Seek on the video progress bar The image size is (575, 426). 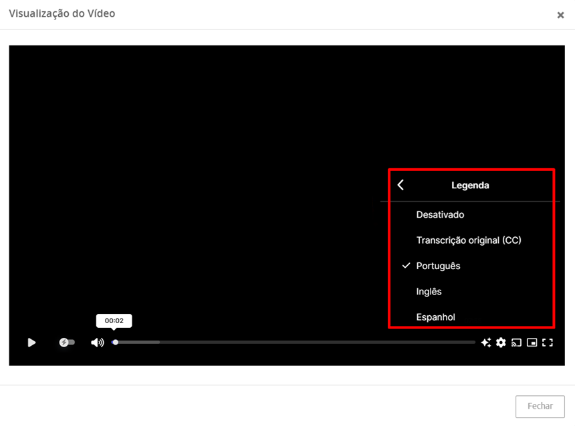pos(294,343)
